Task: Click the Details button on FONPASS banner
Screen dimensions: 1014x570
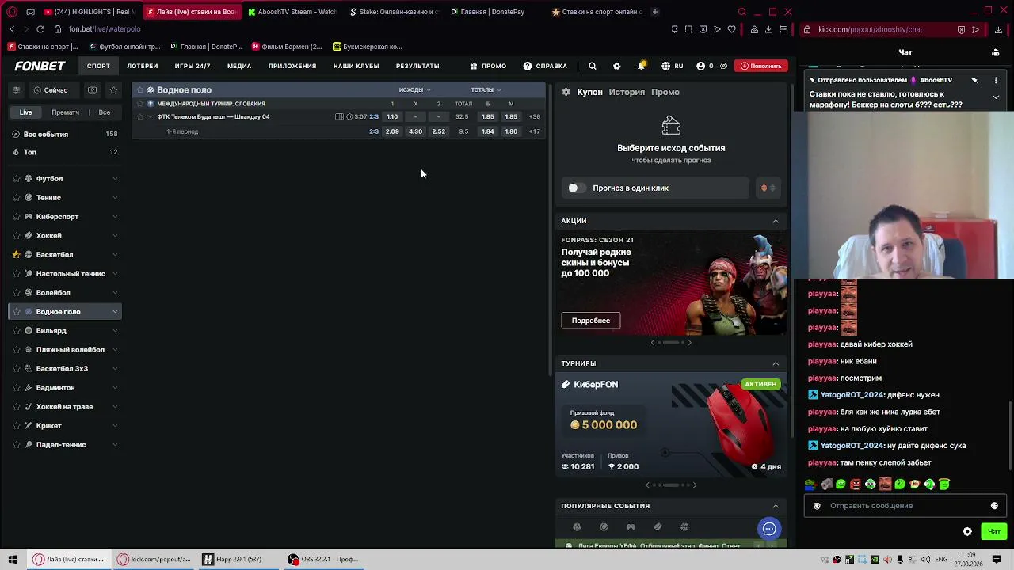Action: tap(591, 321)
